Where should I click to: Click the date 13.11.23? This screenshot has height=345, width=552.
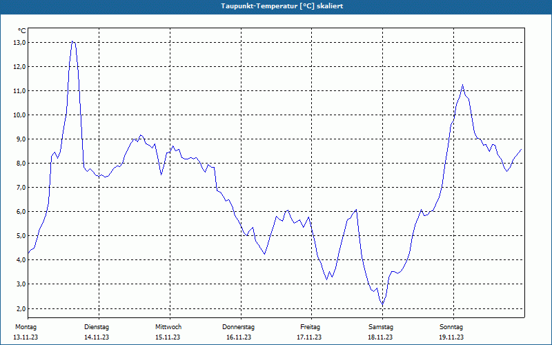click(x=26, y=337)
